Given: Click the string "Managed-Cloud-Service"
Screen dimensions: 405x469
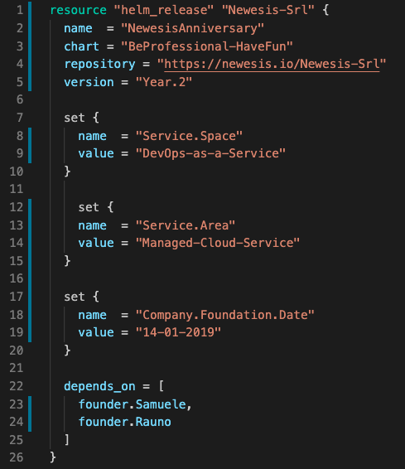Looking at the screenshot, I should (218, 243).
